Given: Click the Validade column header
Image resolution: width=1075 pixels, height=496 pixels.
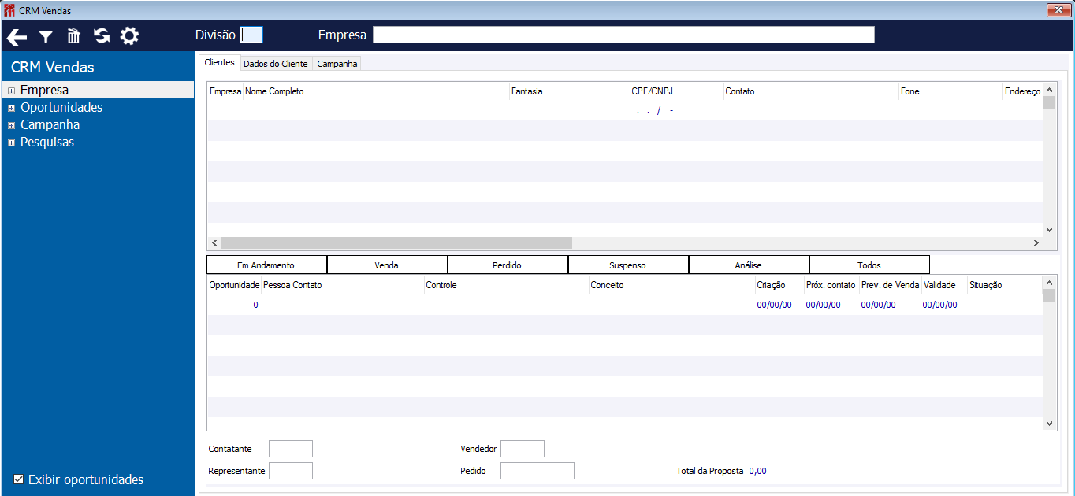Looking at the screenshot, I should pyautogui.click(x=939, y=285).
